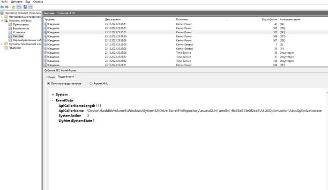Click the Перенаправленные события log icon

(x=10, y=40)
